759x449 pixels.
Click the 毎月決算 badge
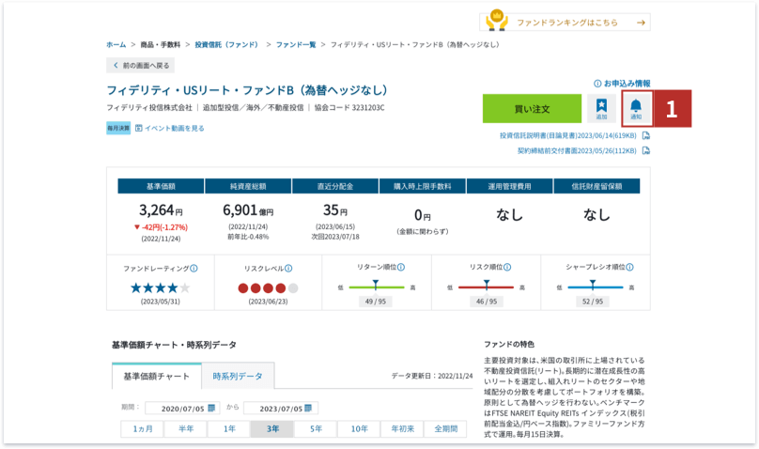point(118,128)
